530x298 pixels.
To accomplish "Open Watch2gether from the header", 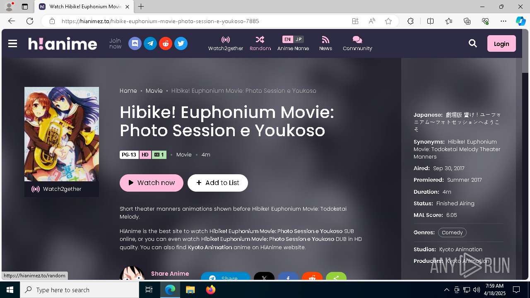I will 226,43.
